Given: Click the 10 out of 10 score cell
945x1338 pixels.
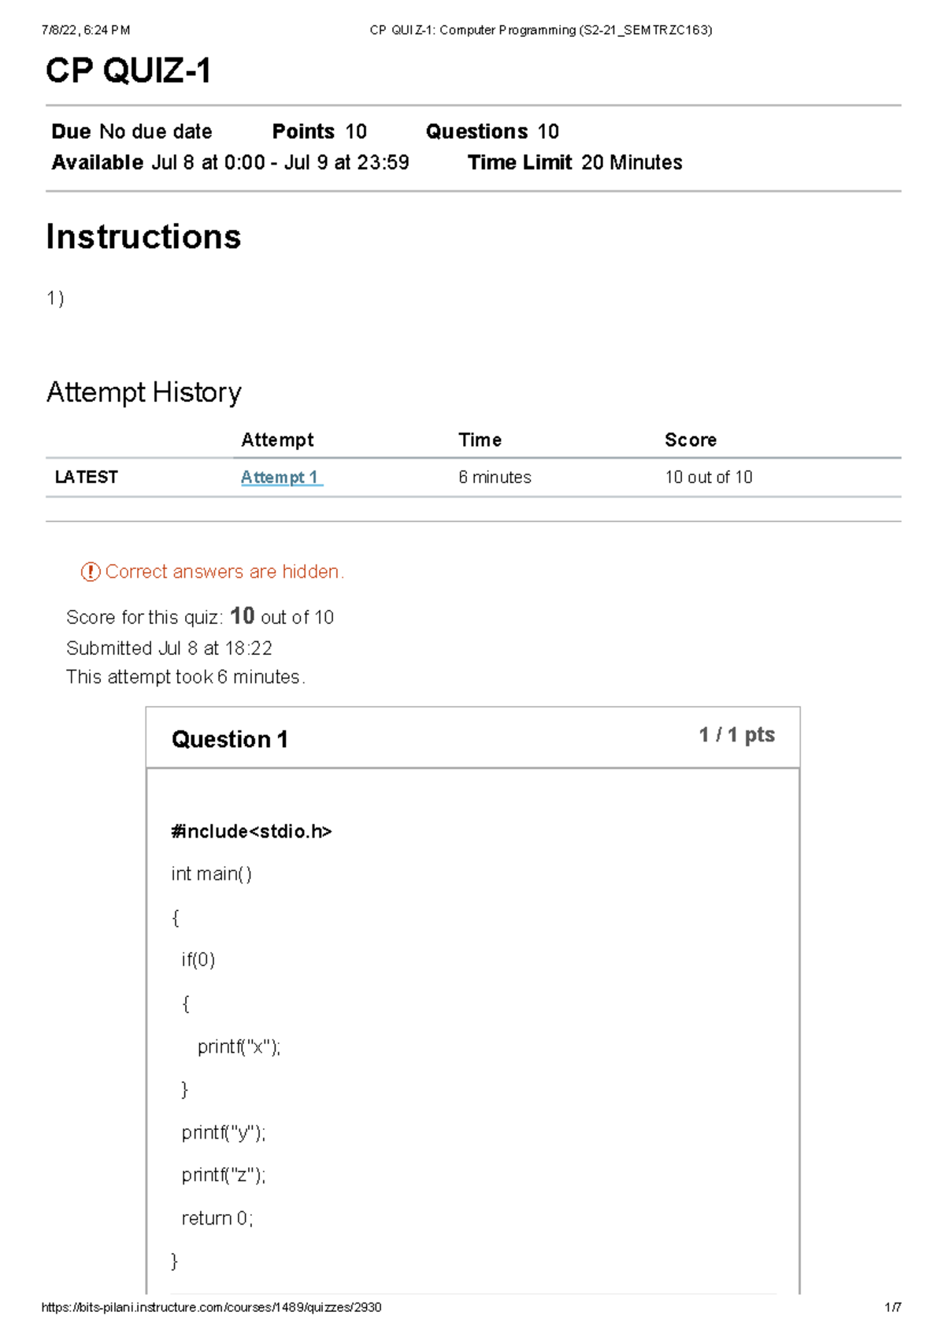Looking at the screenshot, I should click(708, 478).
